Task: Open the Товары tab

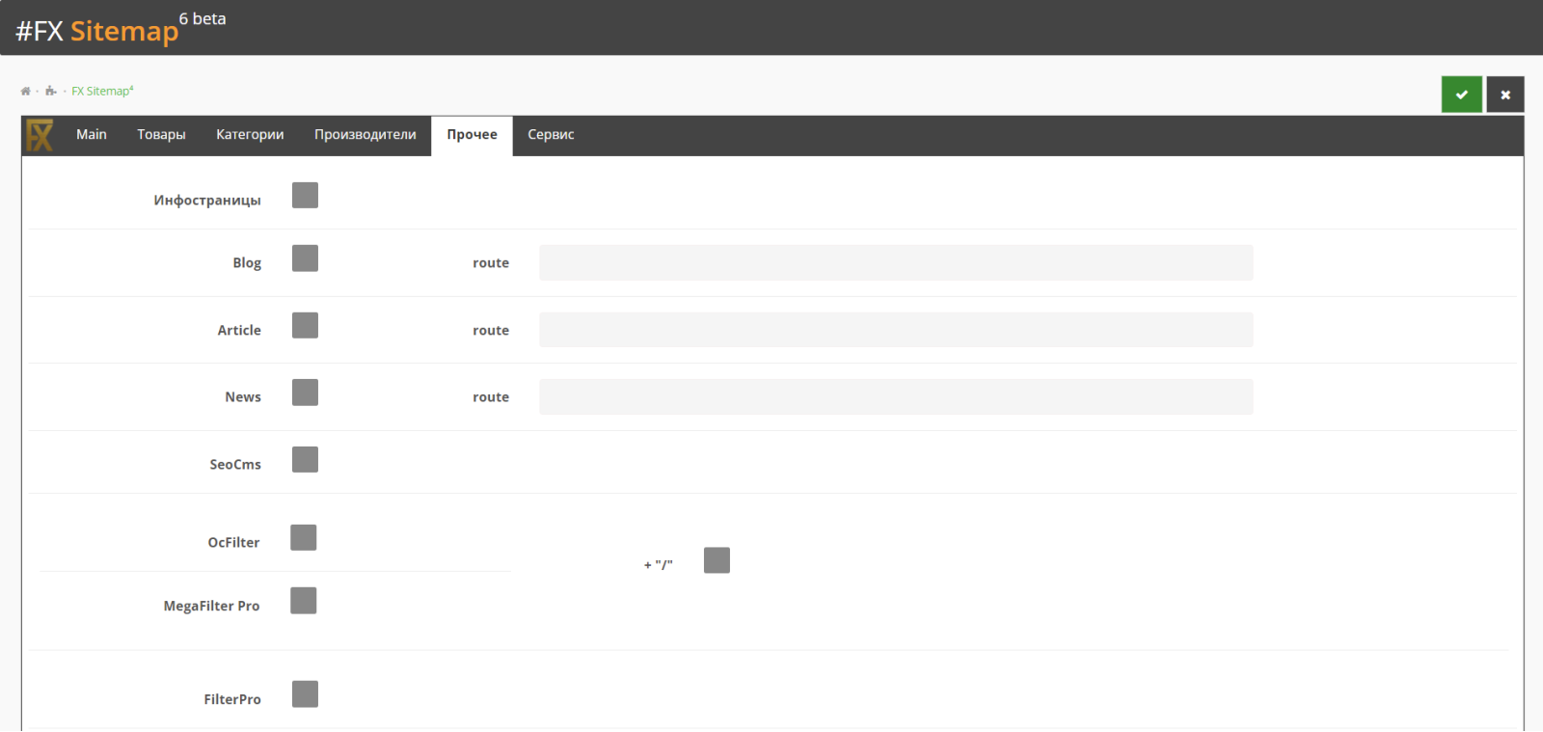Action: click(x=161, y=135)
